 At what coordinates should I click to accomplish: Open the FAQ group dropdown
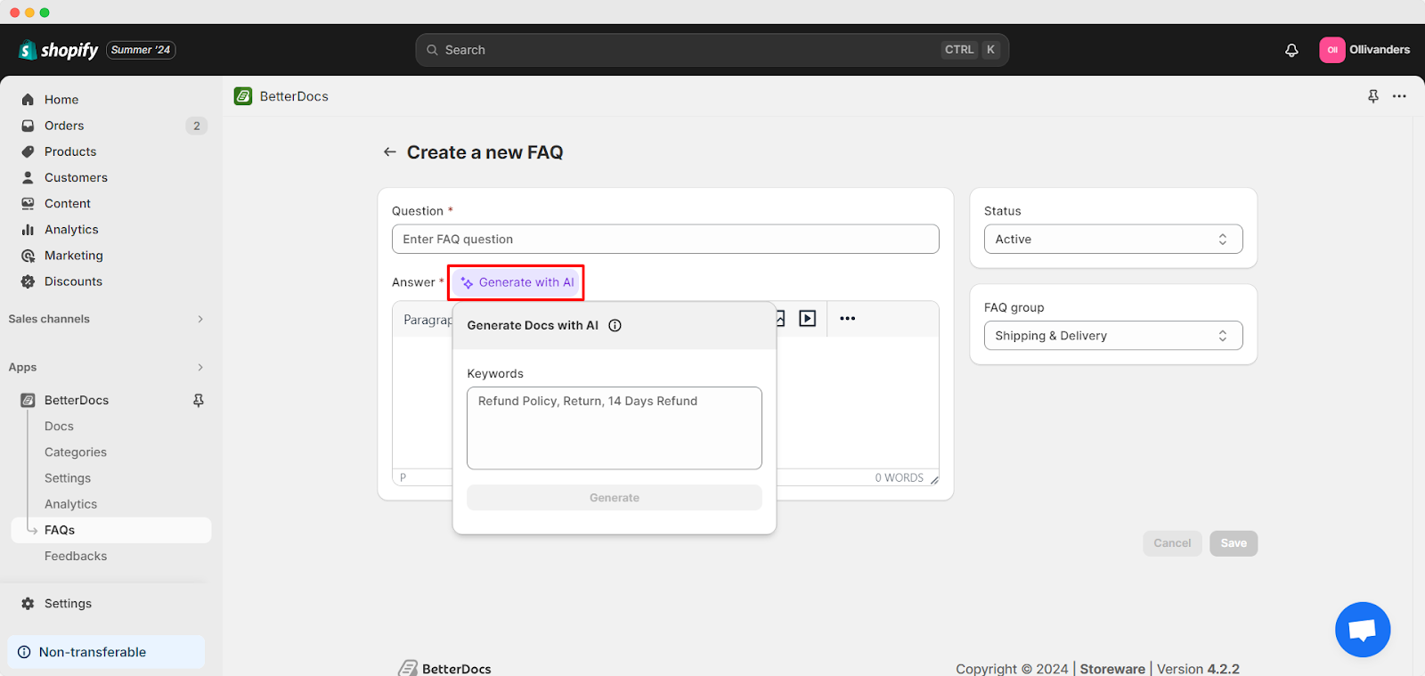click(1113, 336)
